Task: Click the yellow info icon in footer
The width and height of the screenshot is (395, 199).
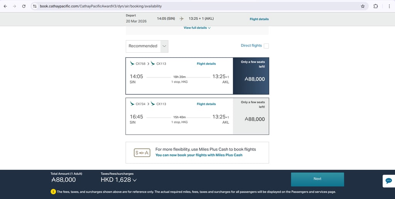Action: (53, 192)
